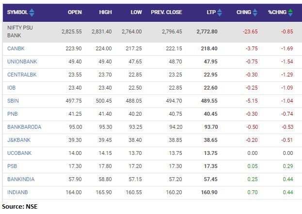The width and height of the screenshot is (302, 214).
Task: Open BANKBARODA stock page
Action: (x=24, y=127)
